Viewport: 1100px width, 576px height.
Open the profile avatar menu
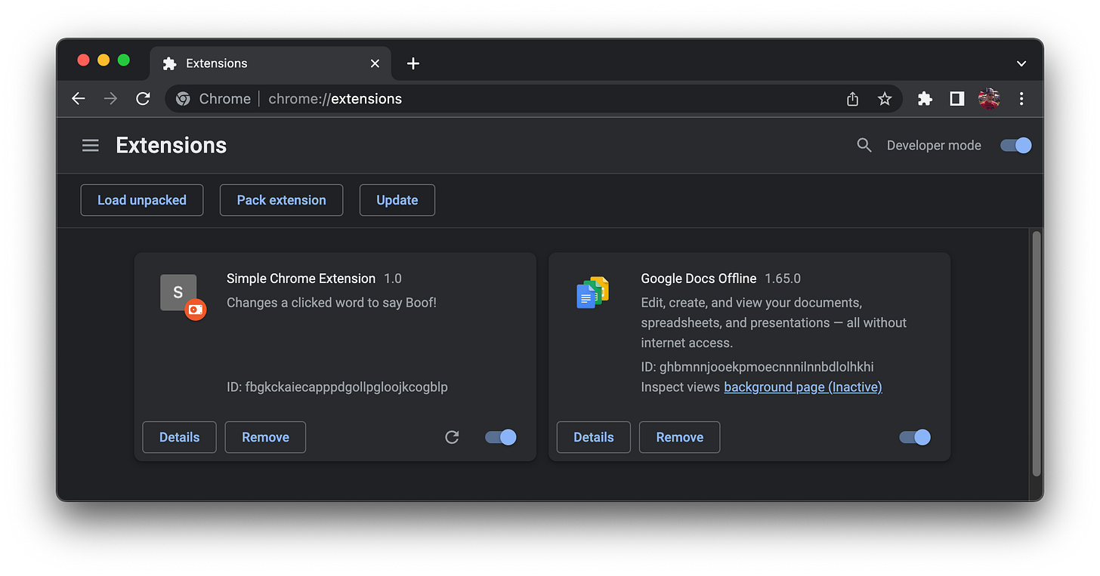pos(989,99)
